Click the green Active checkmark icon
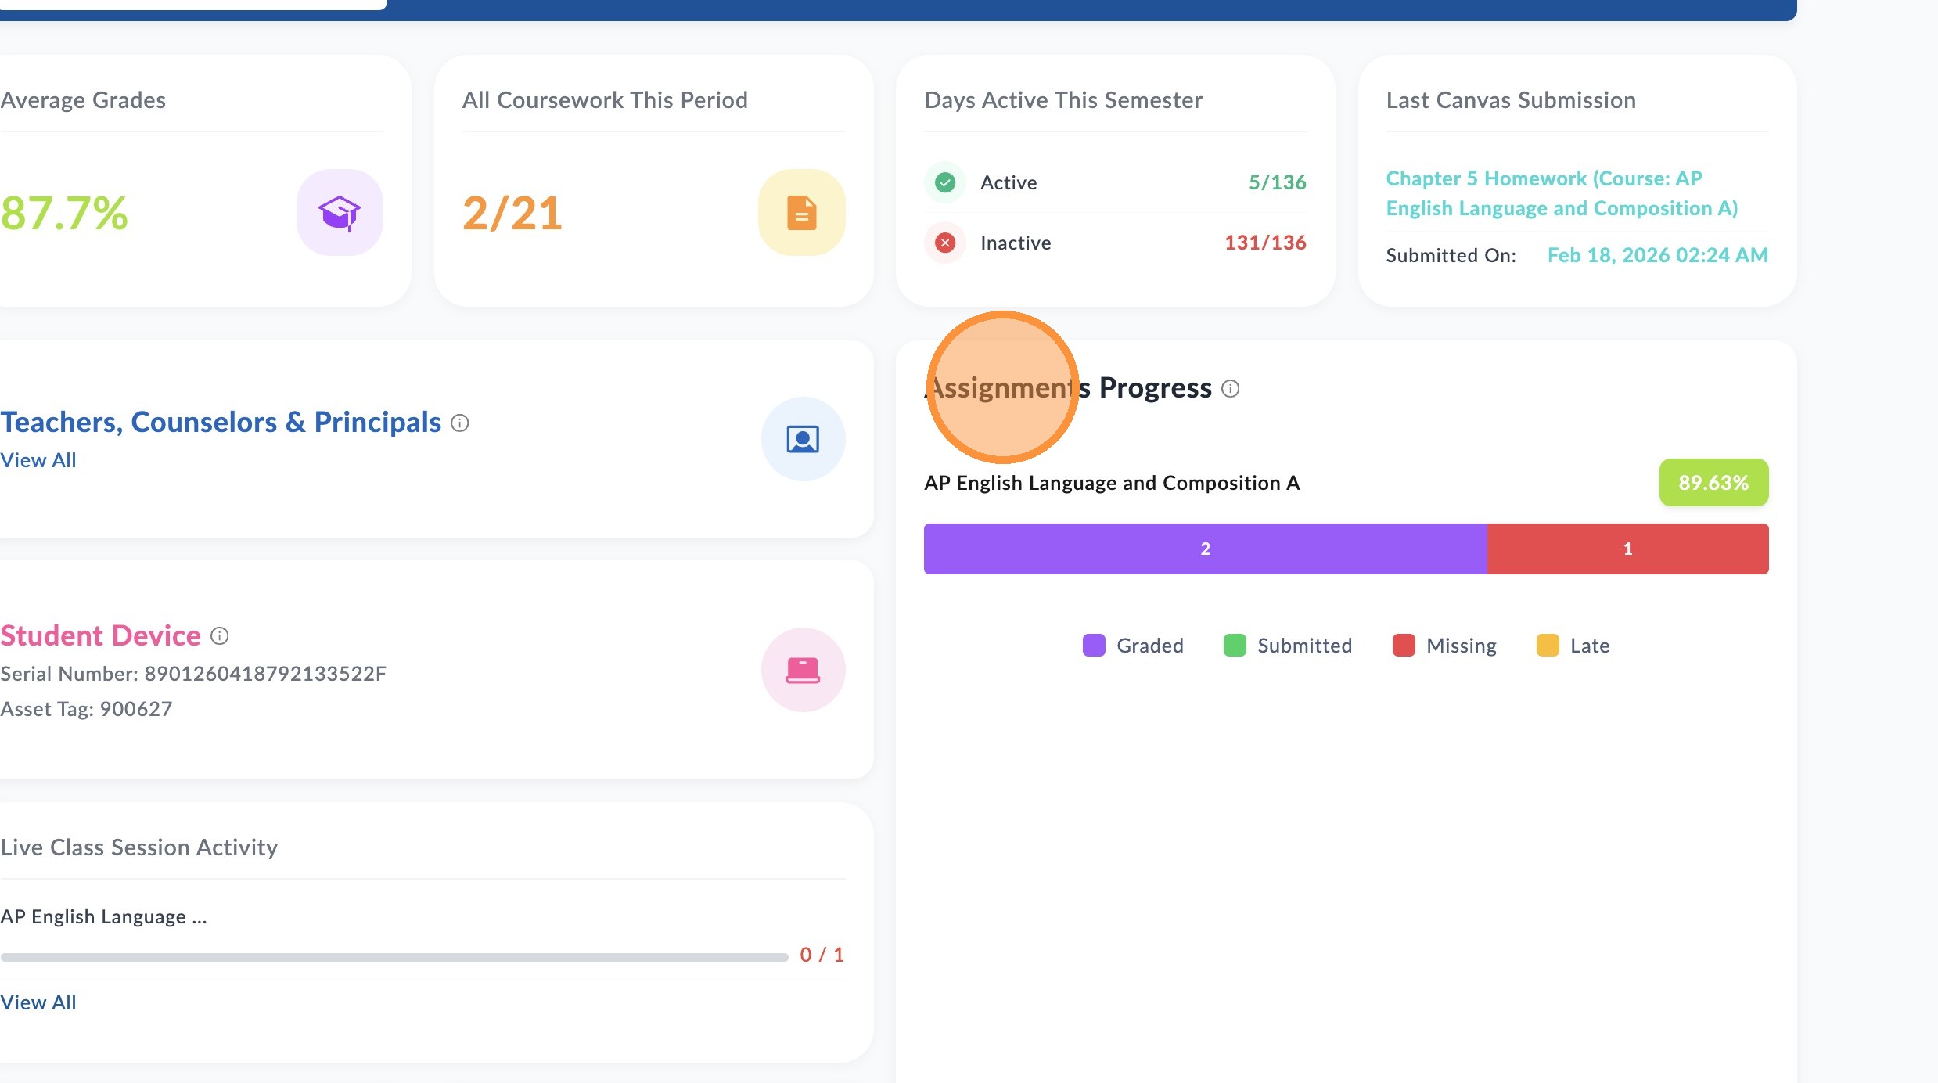The image size is (1938, 1083). pyautogui.click(x=945, y=182)
